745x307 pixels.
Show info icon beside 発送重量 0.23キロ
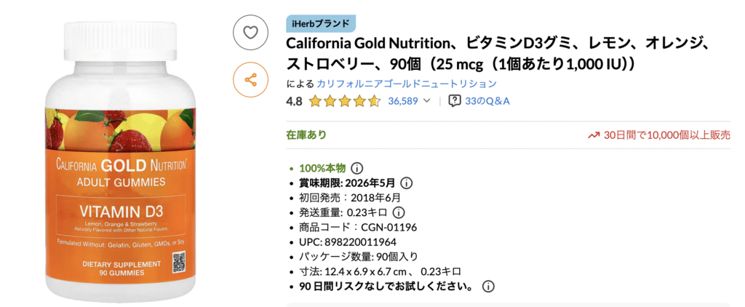click(x=398, y=212)
